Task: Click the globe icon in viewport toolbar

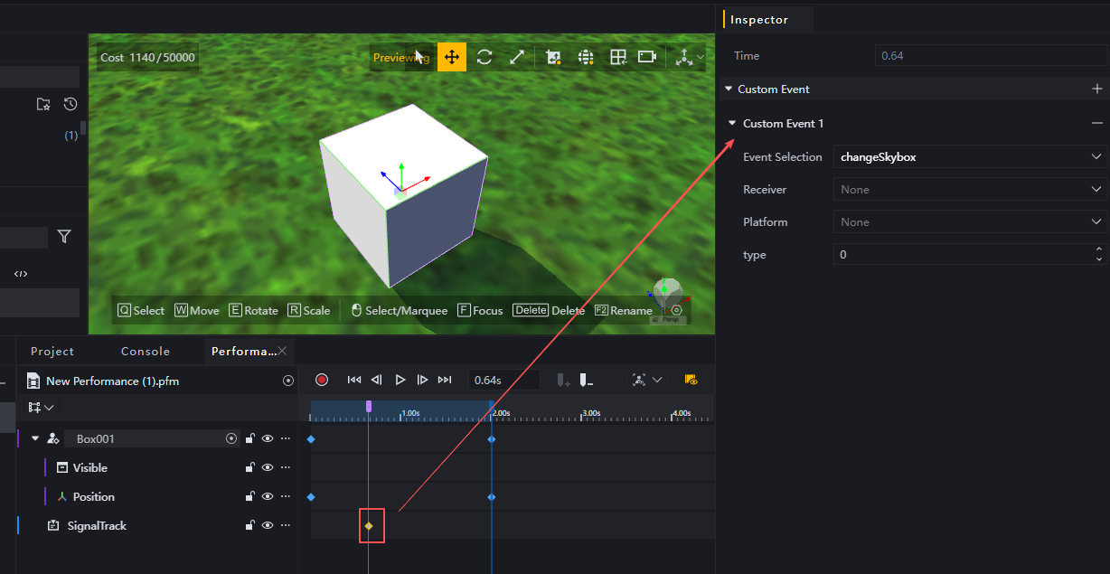Action: (586, 57)
